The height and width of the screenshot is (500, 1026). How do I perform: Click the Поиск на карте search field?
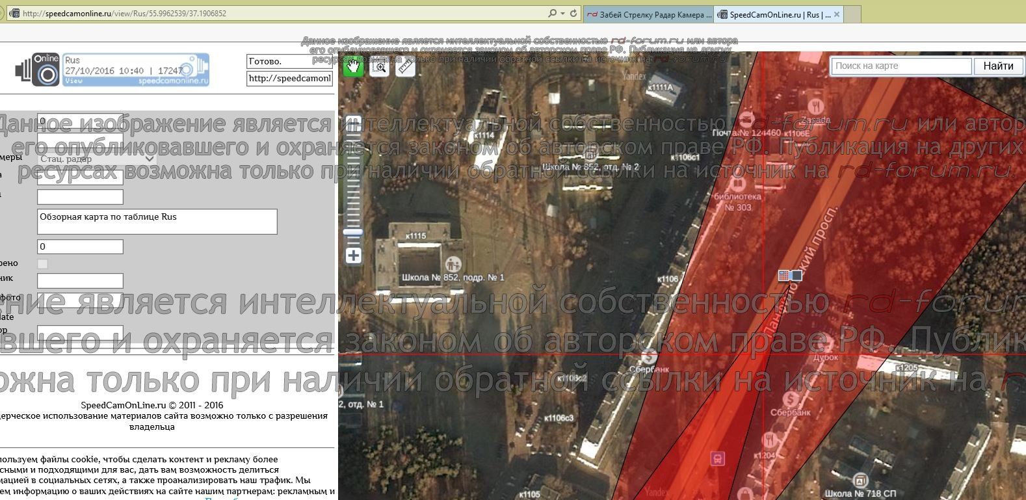902,66
